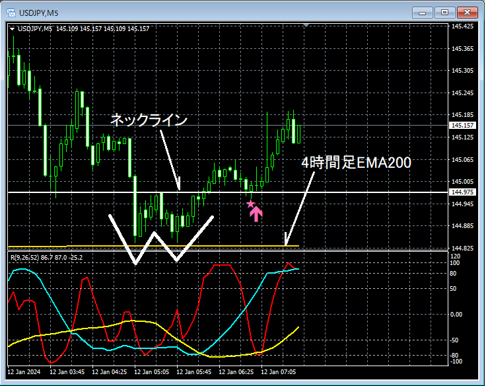
Task: Click the indicator scale value 0.00
Action: coord(456,315)
